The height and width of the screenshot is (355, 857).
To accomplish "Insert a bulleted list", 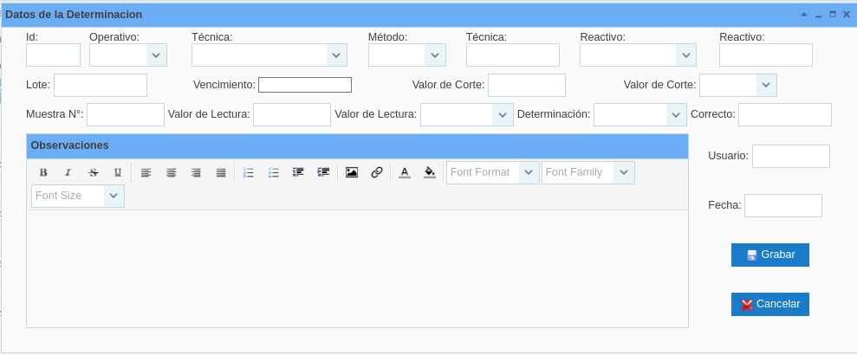I will (x=274, y=172).
